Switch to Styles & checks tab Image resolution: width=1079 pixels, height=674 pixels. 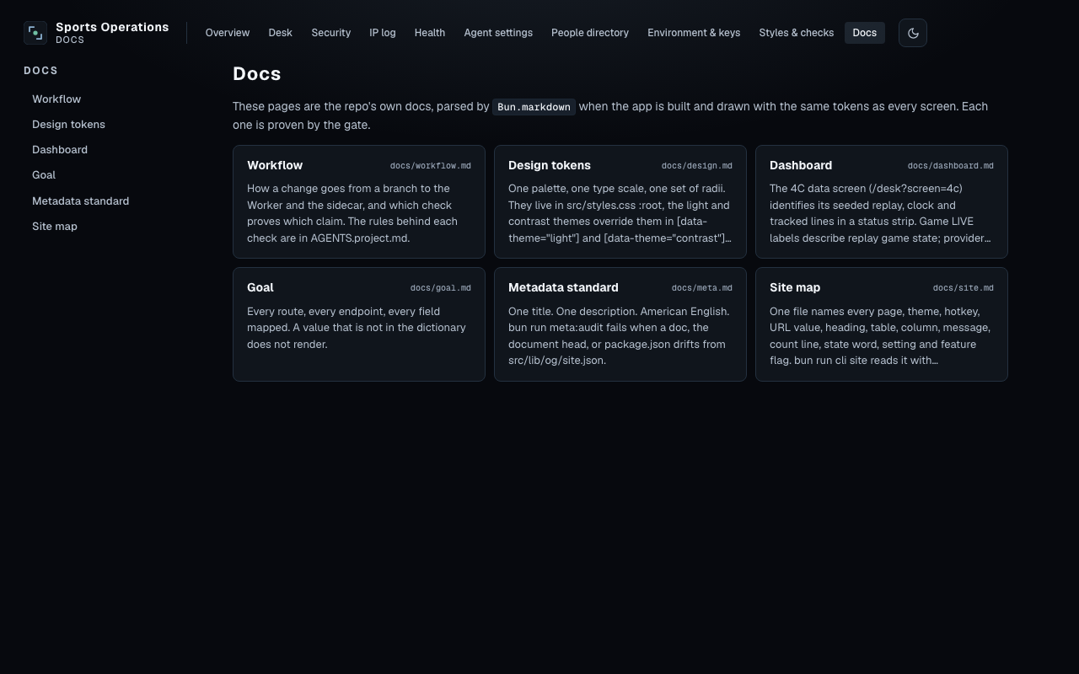coord(797,33)
